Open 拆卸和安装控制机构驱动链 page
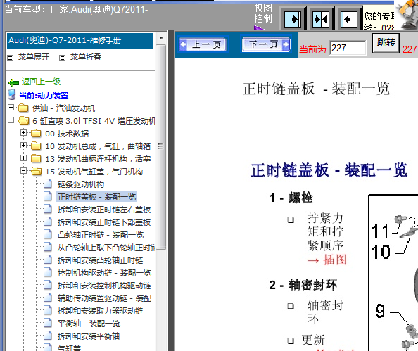The image size is (418, 351). pos(104,286)
